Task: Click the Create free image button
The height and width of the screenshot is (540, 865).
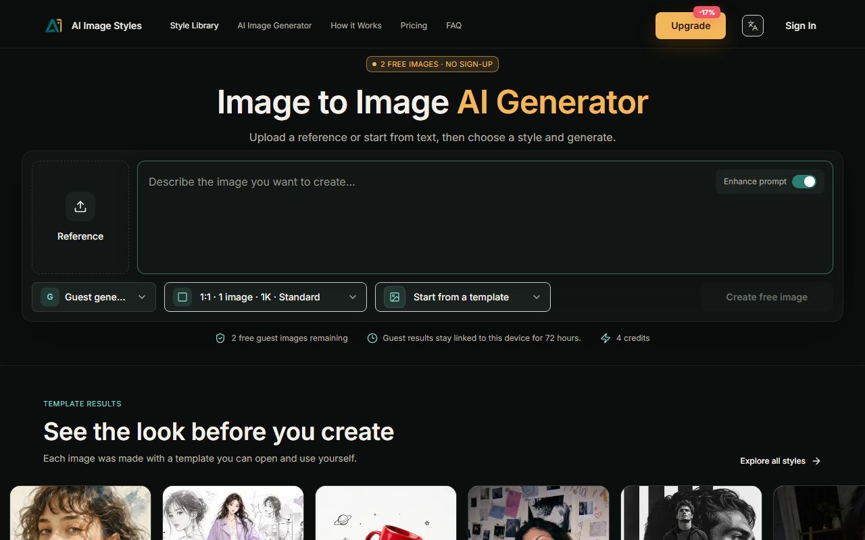Action: pos(767,297)
